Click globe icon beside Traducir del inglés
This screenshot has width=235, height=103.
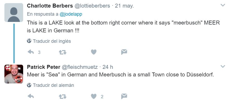(x=29, y=41)
